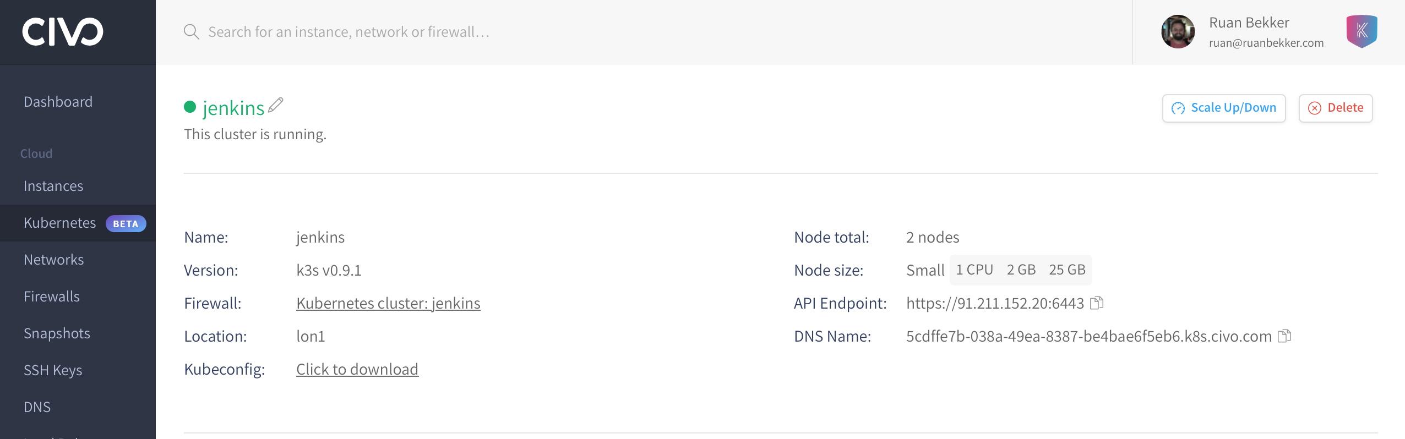
Task: Click the green running status dot
Action: (190, 107)
